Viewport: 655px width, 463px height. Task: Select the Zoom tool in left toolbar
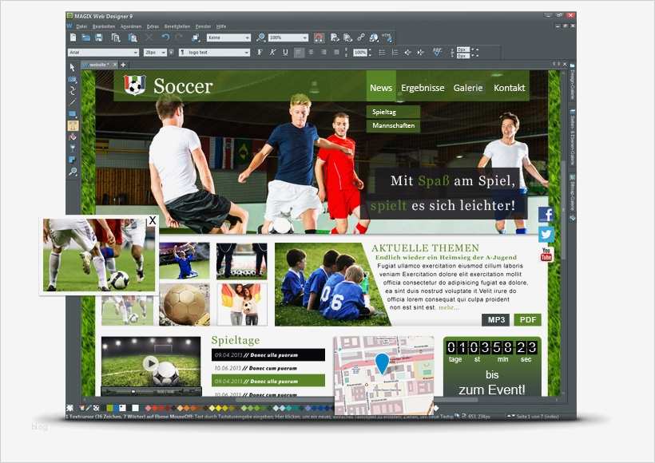click(73, 171)
